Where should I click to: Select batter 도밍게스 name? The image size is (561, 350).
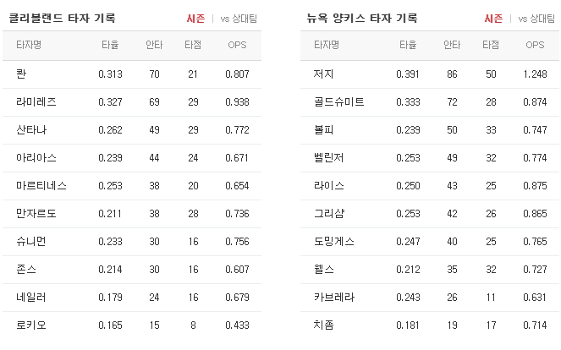click(334, 242)
